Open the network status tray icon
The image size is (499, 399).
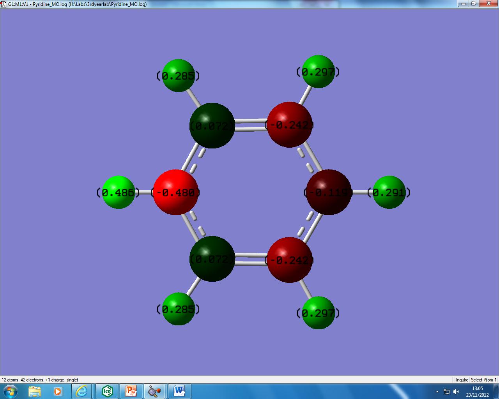(x=447, y=392)
